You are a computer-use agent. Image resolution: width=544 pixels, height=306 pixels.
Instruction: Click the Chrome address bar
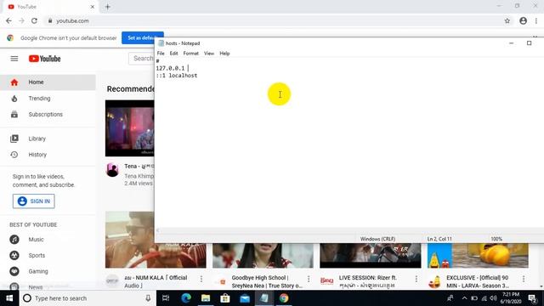pyautogui.click(x=278, y=20)
